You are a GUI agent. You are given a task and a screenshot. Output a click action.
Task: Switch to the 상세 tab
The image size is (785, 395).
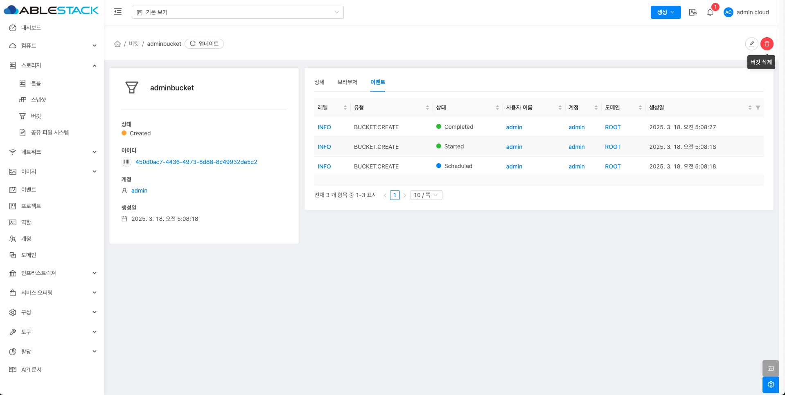pyautogui.click(x=319, y=82)
